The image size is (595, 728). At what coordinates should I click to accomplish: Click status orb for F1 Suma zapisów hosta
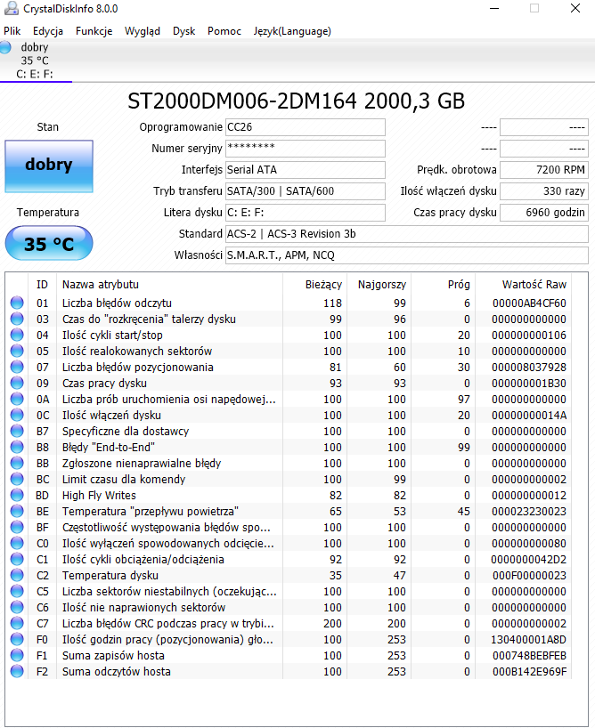[17, 655]
